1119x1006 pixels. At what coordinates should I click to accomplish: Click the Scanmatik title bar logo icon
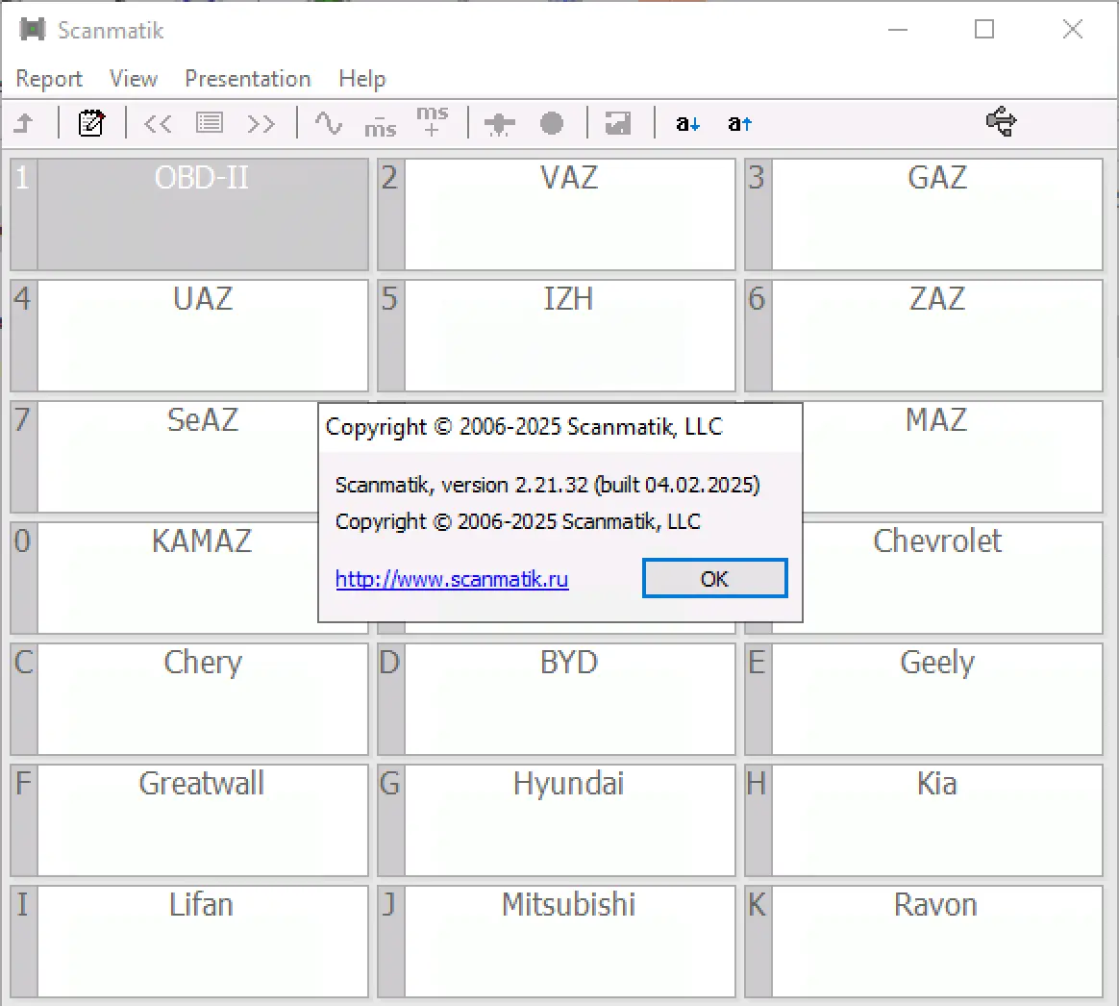tap(33, 30)
